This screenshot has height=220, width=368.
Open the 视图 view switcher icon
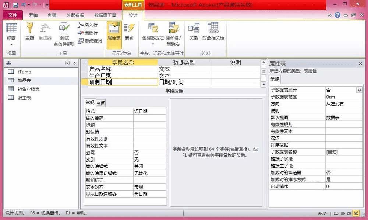click(11, 35)
